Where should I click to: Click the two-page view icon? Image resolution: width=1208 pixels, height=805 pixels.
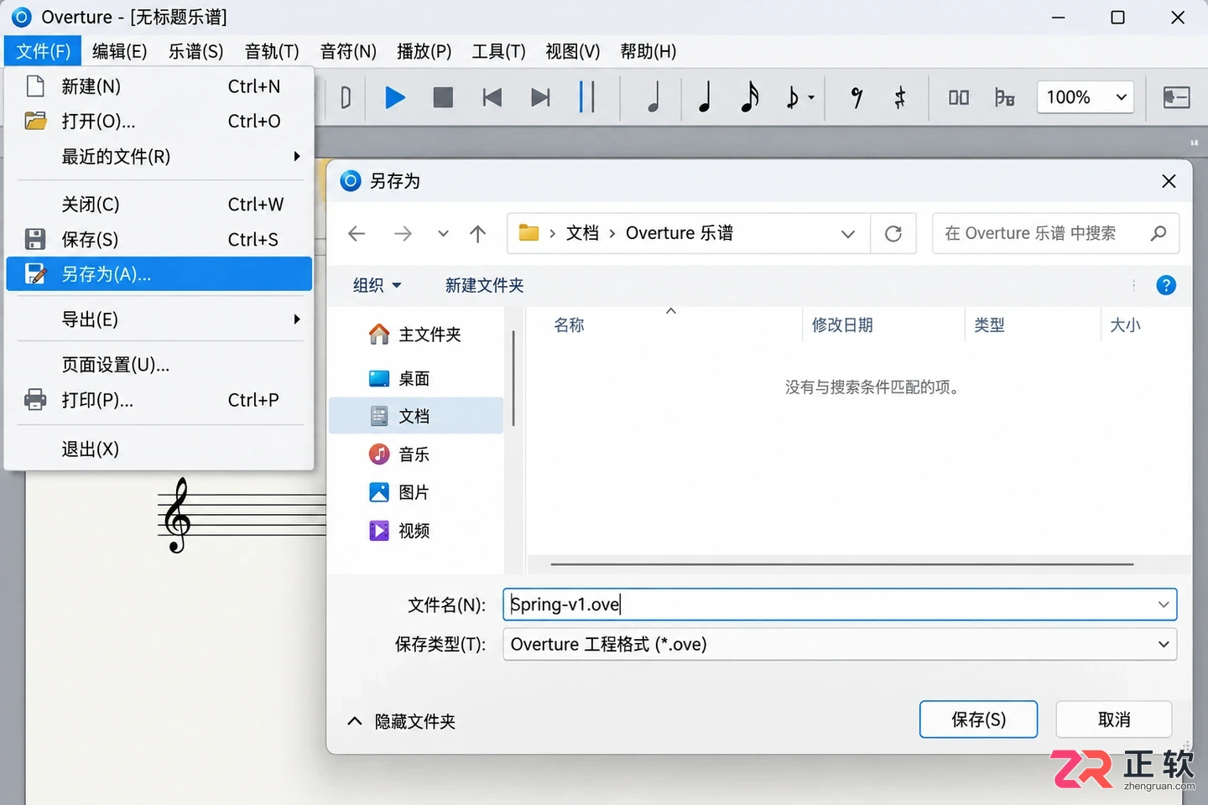[959, 98]
